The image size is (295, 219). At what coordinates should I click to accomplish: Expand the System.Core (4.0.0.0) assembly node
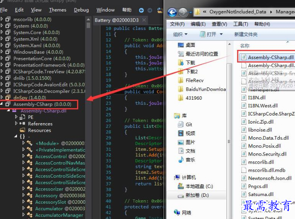pos(2,32)
